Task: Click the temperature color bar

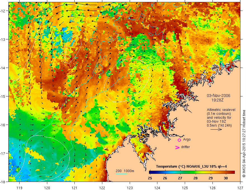Action: [x=192, y=172]
